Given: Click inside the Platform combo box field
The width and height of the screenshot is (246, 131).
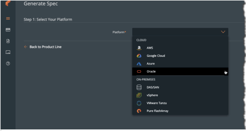Looking at the screenshot, I should click(176, 32).
